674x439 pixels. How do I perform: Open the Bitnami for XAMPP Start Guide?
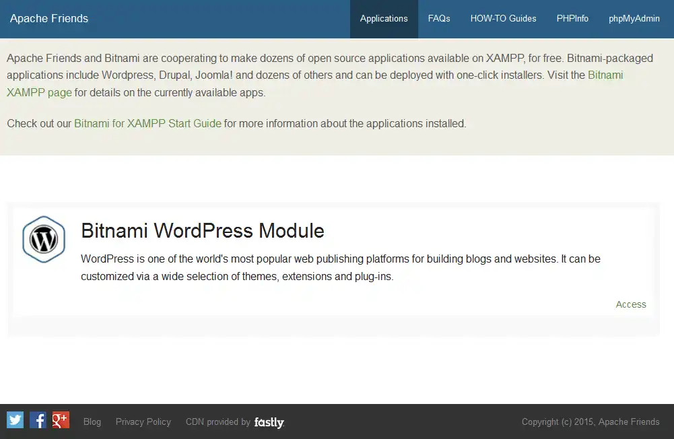coord(147,123)
